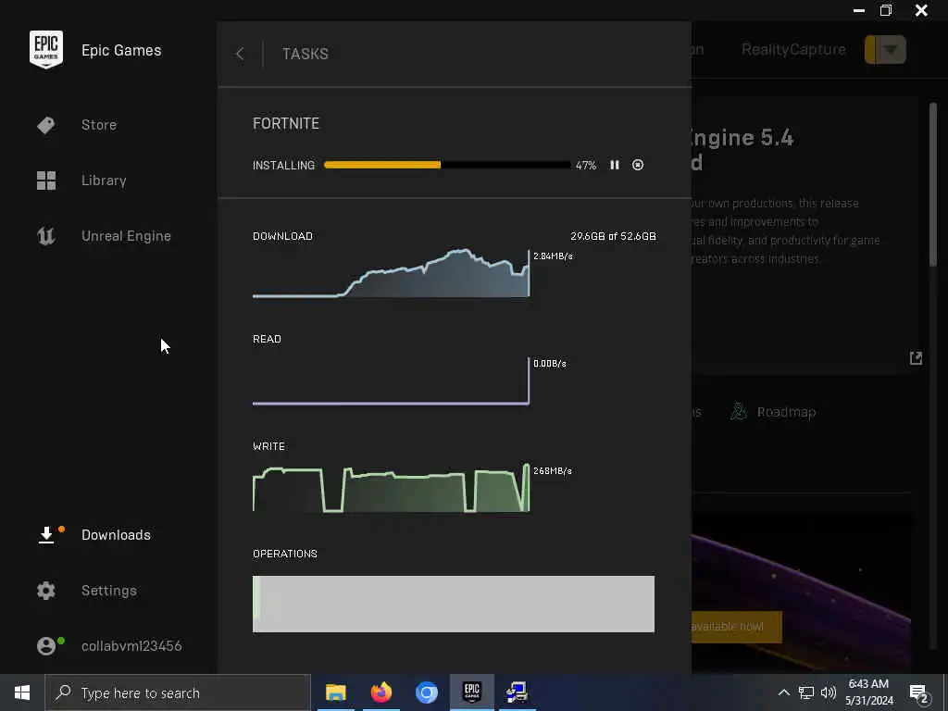The width and height of the screenshot is (948, 711).
Task: Open the taskbar clock and date
Action: click(x=868, y=692)
